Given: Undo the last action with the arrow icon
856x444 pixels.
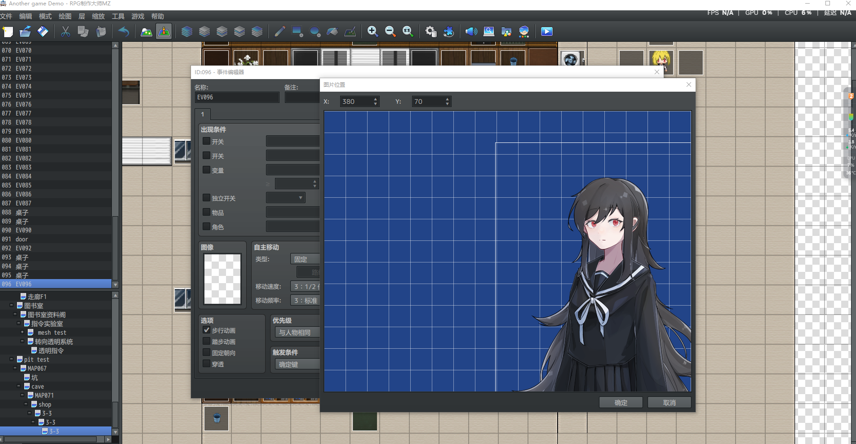Looking at the screenshot, I should coord(124,31).
